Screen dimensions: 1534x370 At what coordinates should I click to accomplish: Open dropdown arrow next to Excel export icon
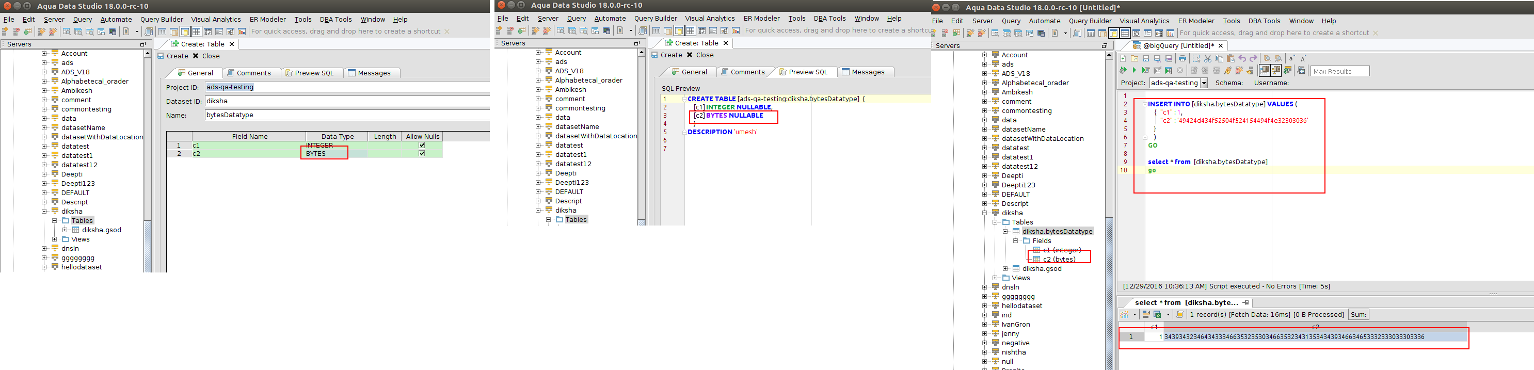click(x=1169, y=315)
